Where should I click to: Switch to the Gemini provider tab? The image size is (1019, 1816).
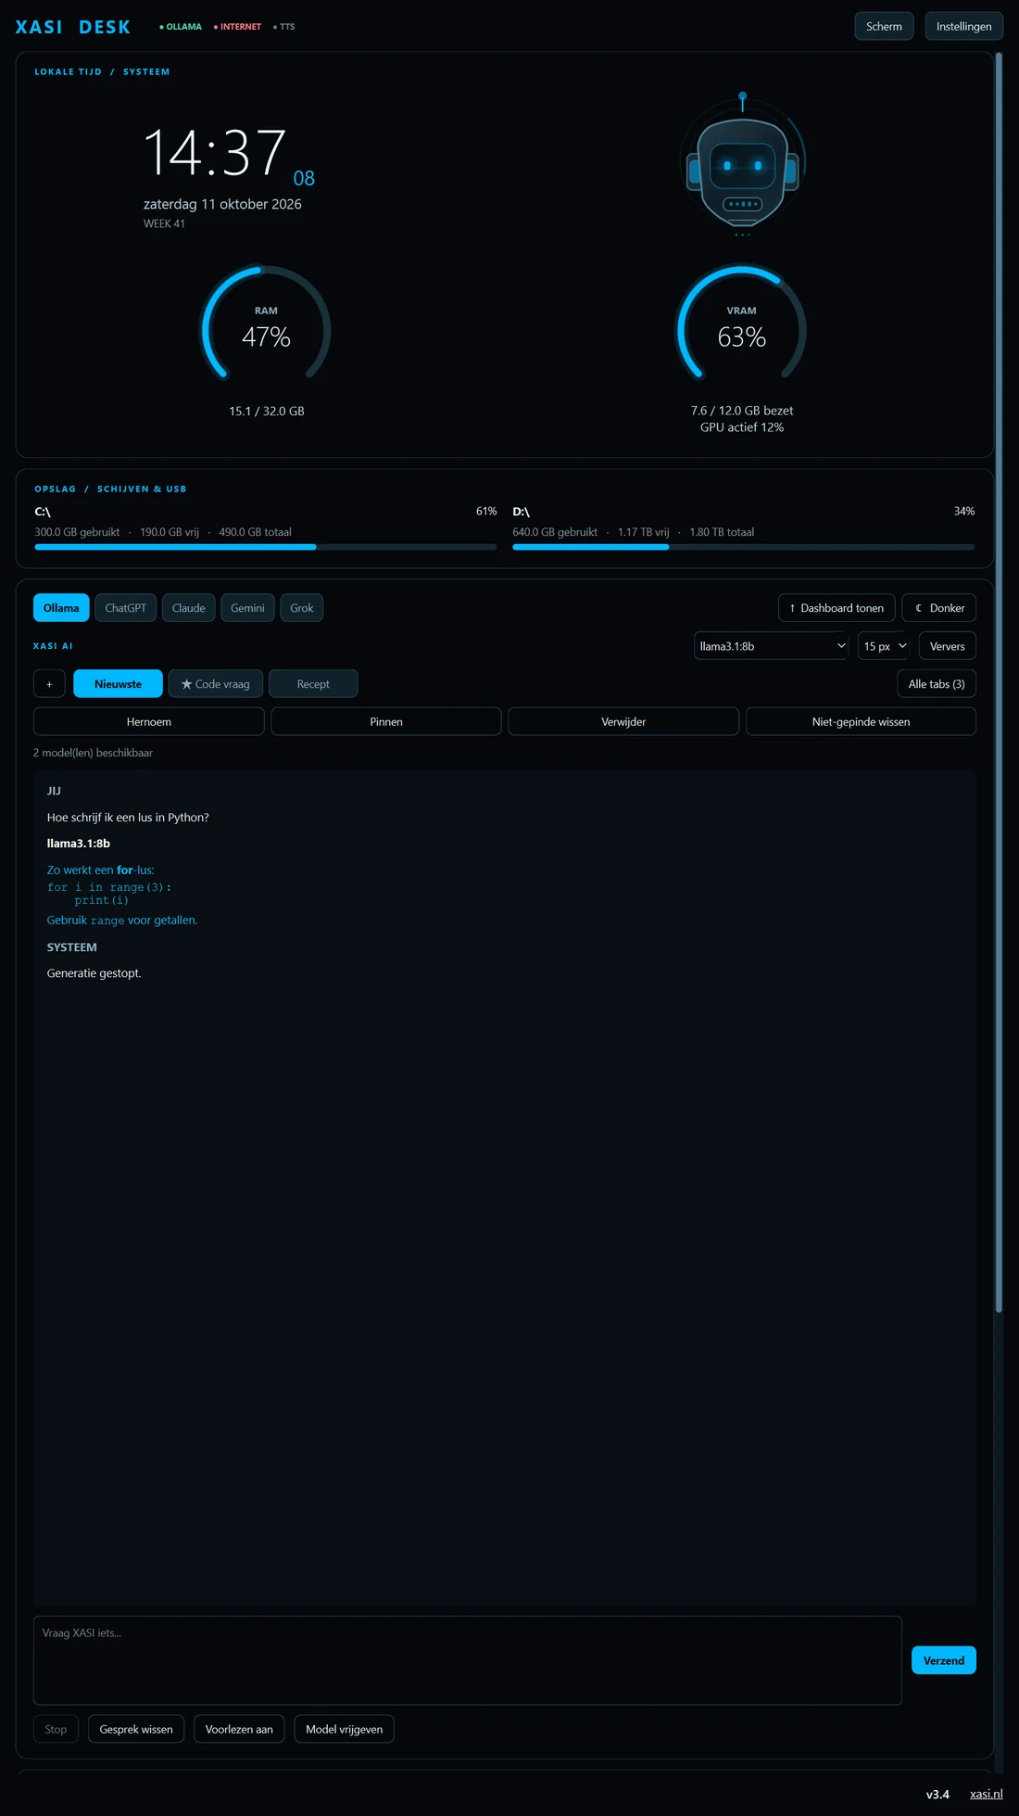(x=247, y=608)
